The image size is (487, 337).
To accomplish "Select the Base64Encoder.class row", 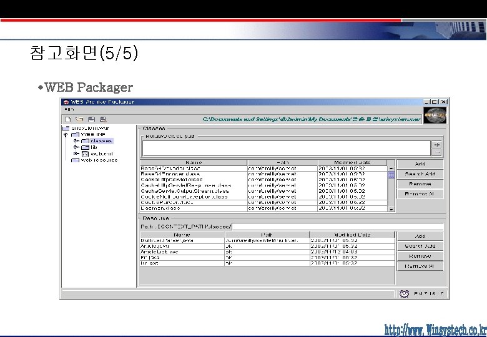I will click(x=263, y=173).
